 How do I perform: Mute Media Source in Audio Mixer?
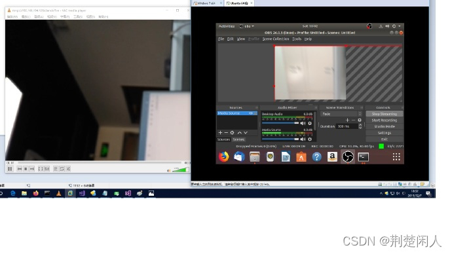pos(303,139)
